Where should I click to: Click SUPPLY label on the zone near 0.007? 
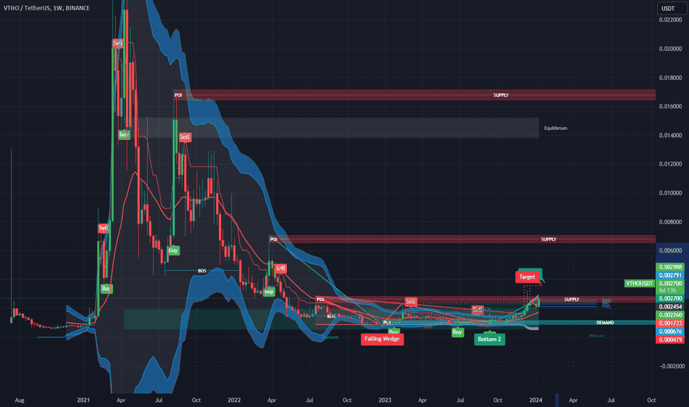[x=549, y=239]
